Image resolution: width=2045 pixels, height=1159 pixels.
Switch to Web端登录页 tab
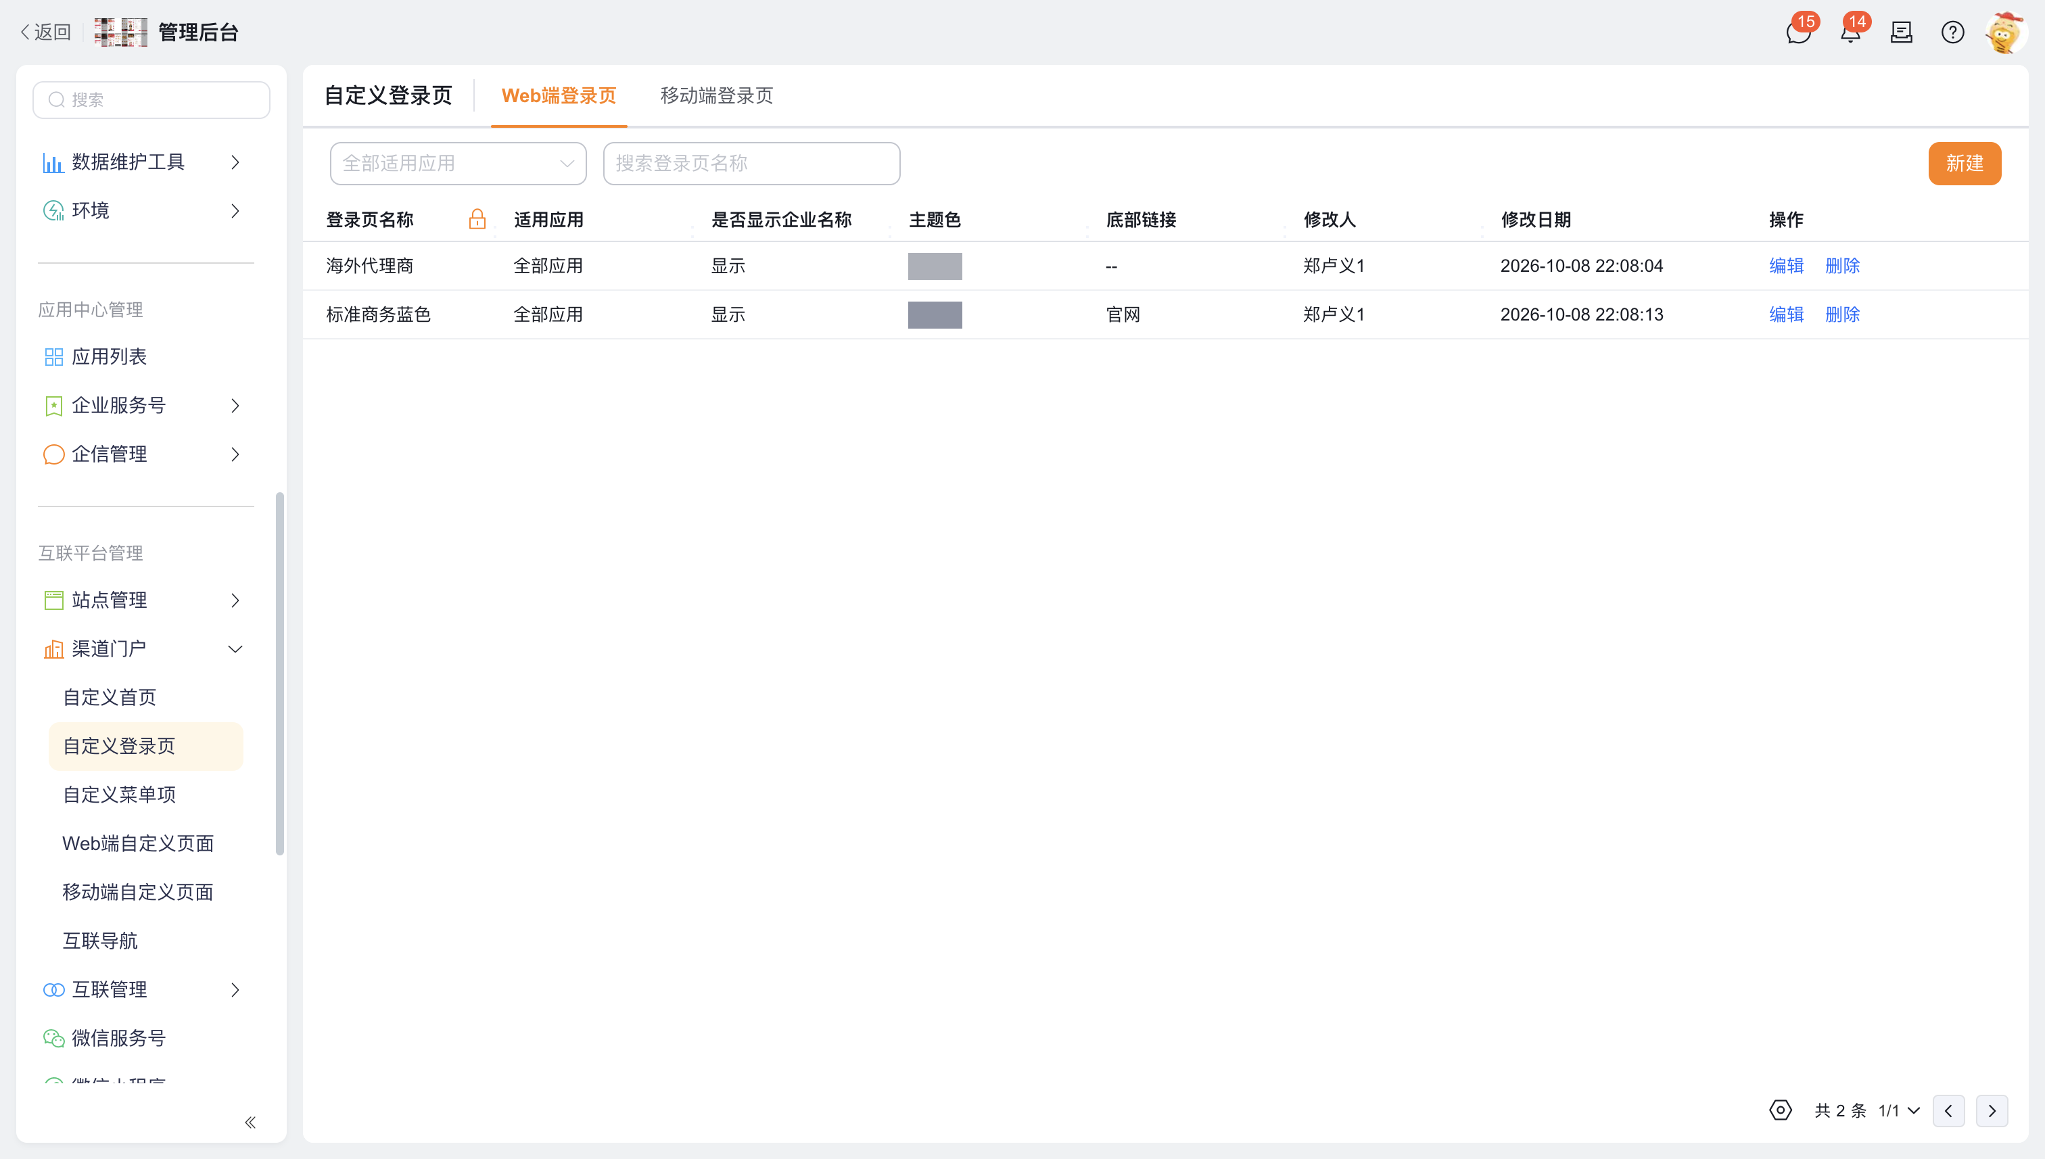pos(559,95)
